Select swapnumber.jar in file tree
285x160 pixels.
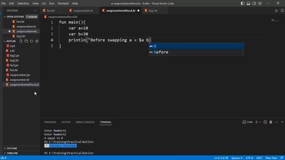[20, 75]
